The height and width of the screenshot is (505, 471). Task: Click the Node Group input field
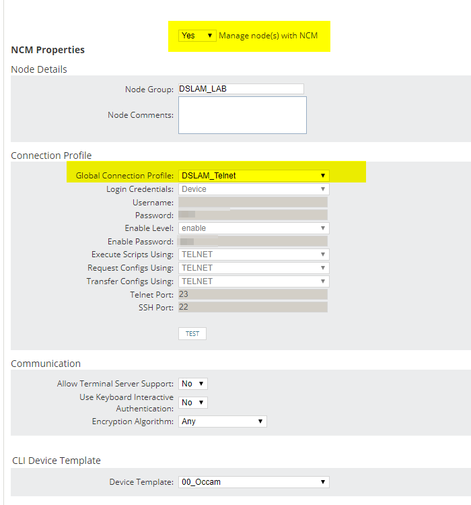(x=241, y=89)
